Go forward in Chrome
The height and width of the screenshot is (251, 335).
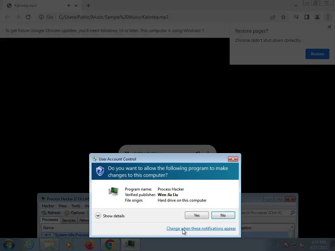pos(18,17)
